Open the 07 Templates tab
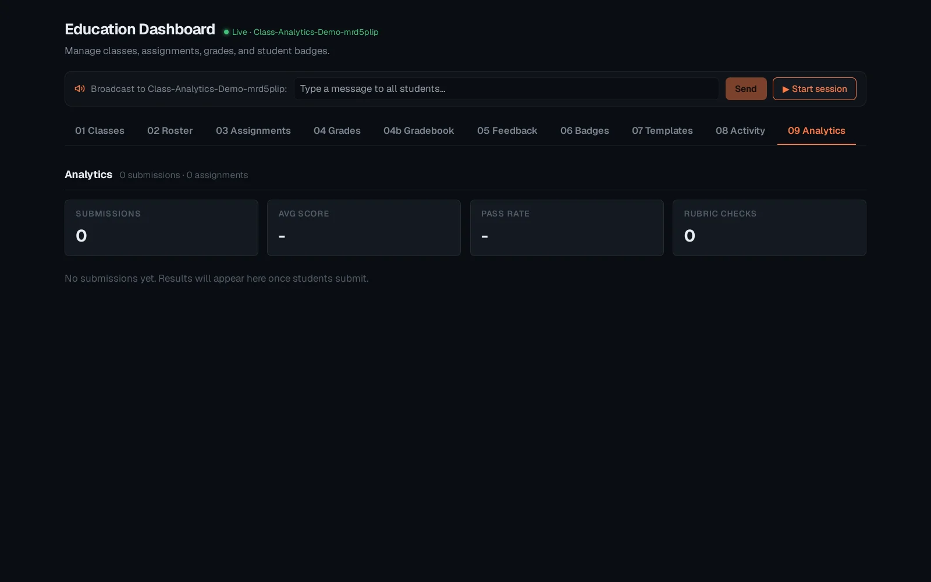 coord(662,131)
